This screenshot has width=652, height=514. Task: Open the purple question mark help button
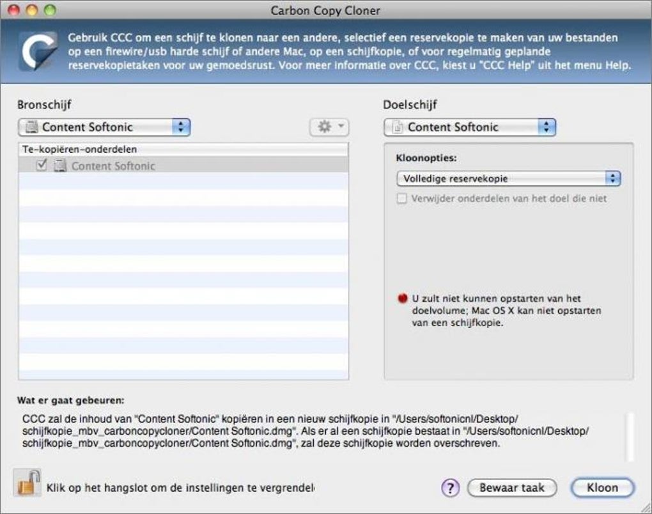[451, 488]
